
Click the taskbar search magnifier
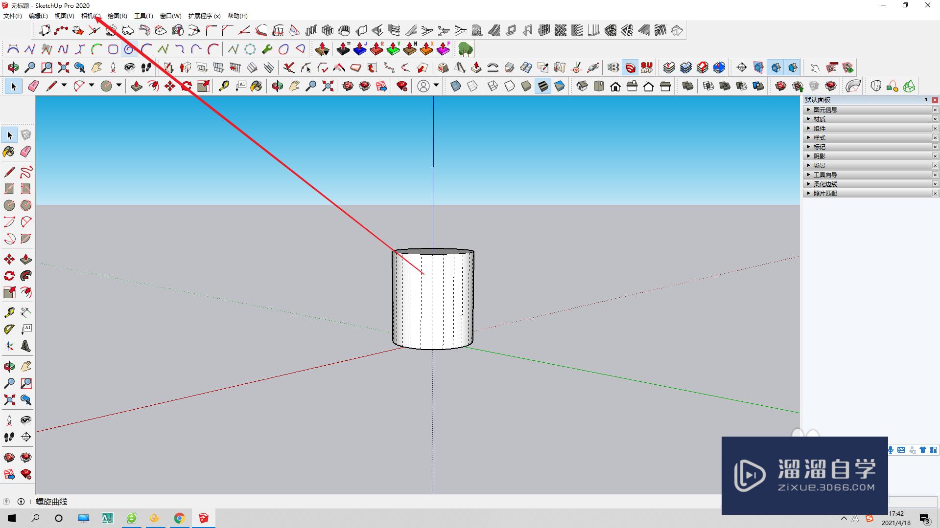[x=35, y=518]
